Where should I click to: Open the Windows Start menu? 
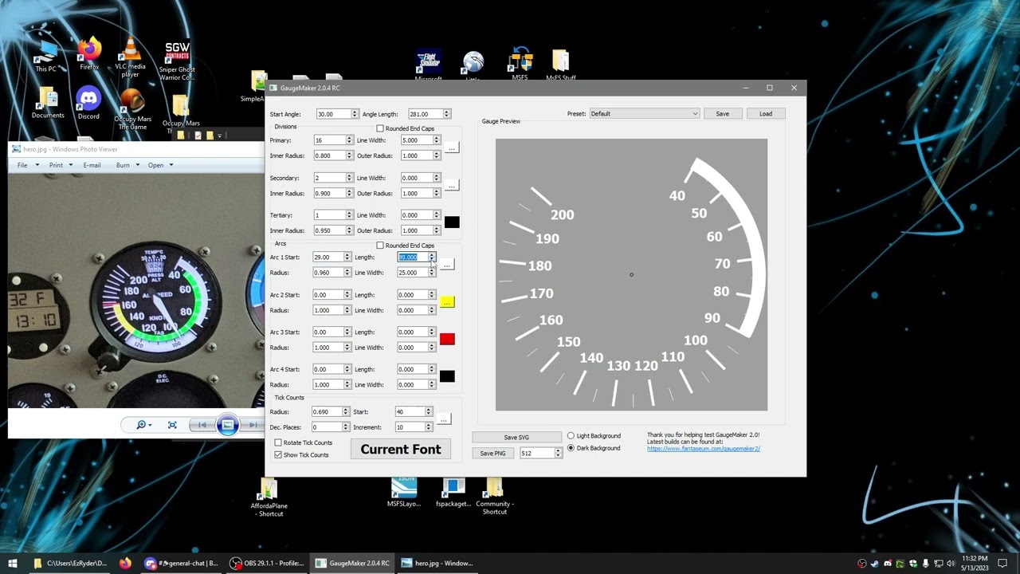(13, 563)
